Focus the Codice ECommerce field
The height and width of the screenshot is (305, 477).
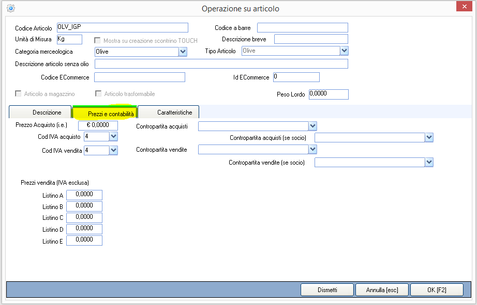pos(140,77)
